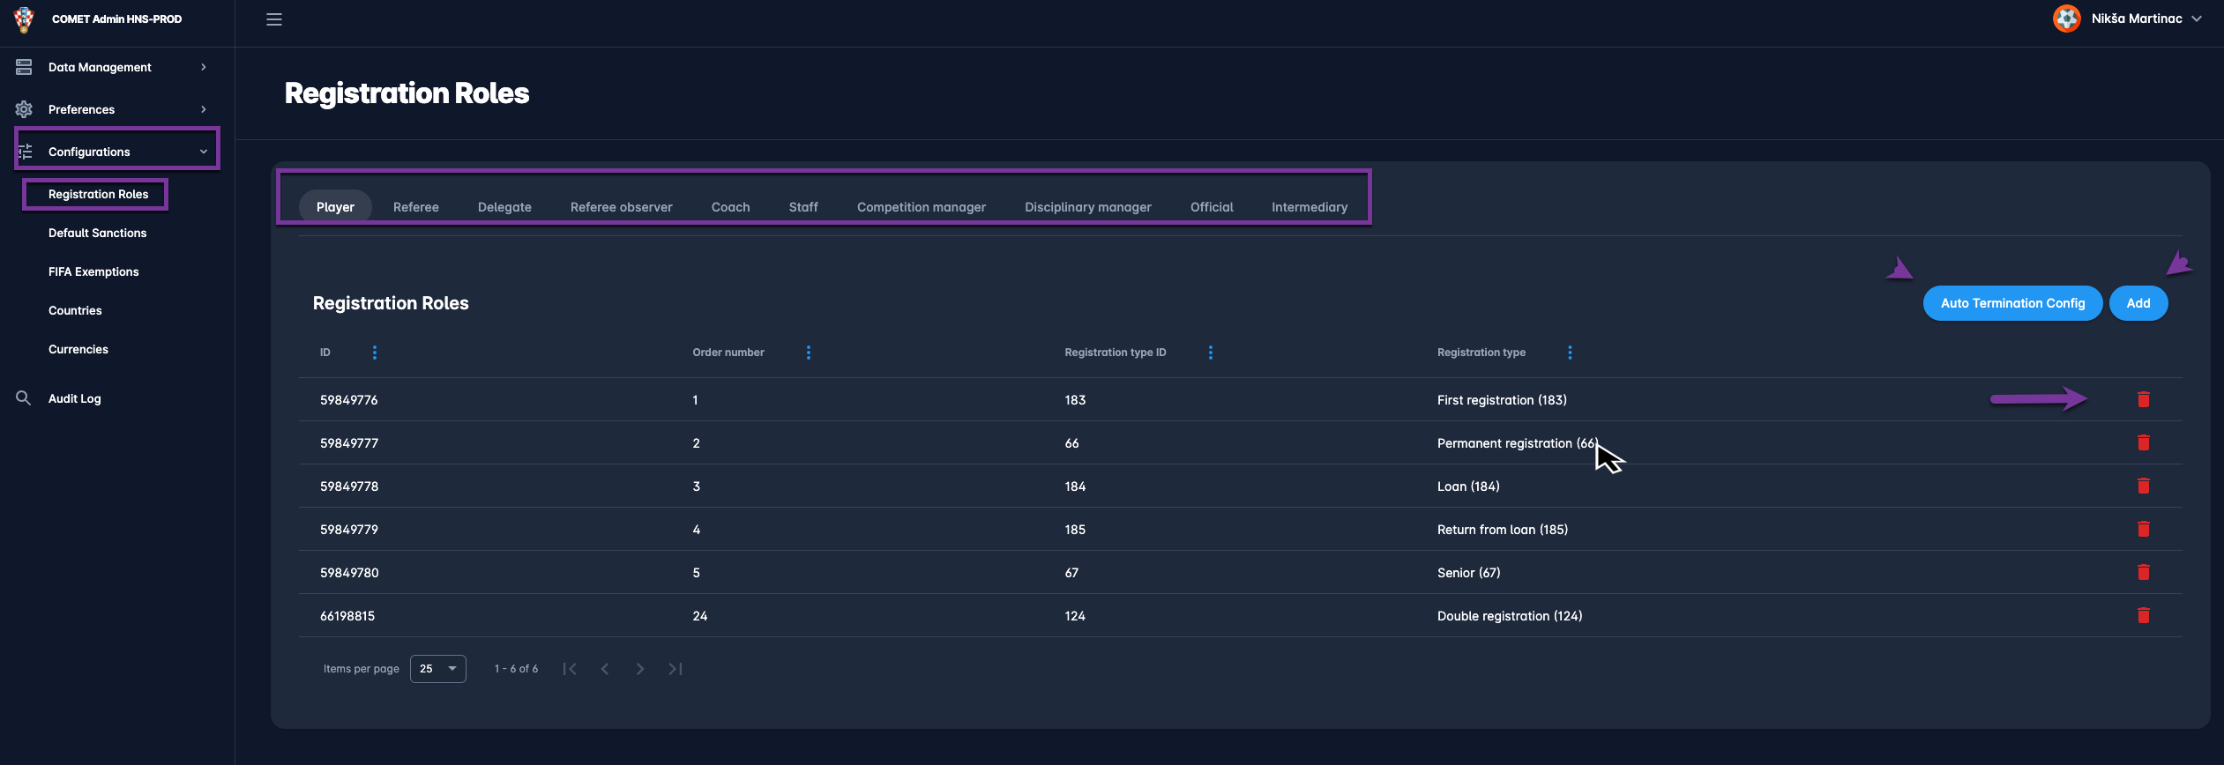Expand the Preferences menu
This screenshot has height=765, width=2224.
click(x=81, y=109)
